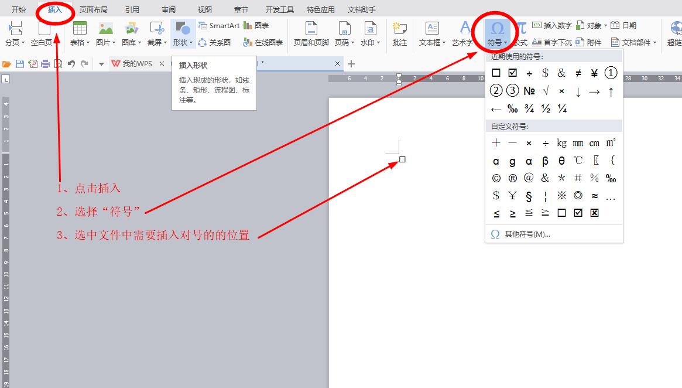Expand quick access toolbar customize arrow
This screenshot has width=682, height=388.
click(101, 64)
